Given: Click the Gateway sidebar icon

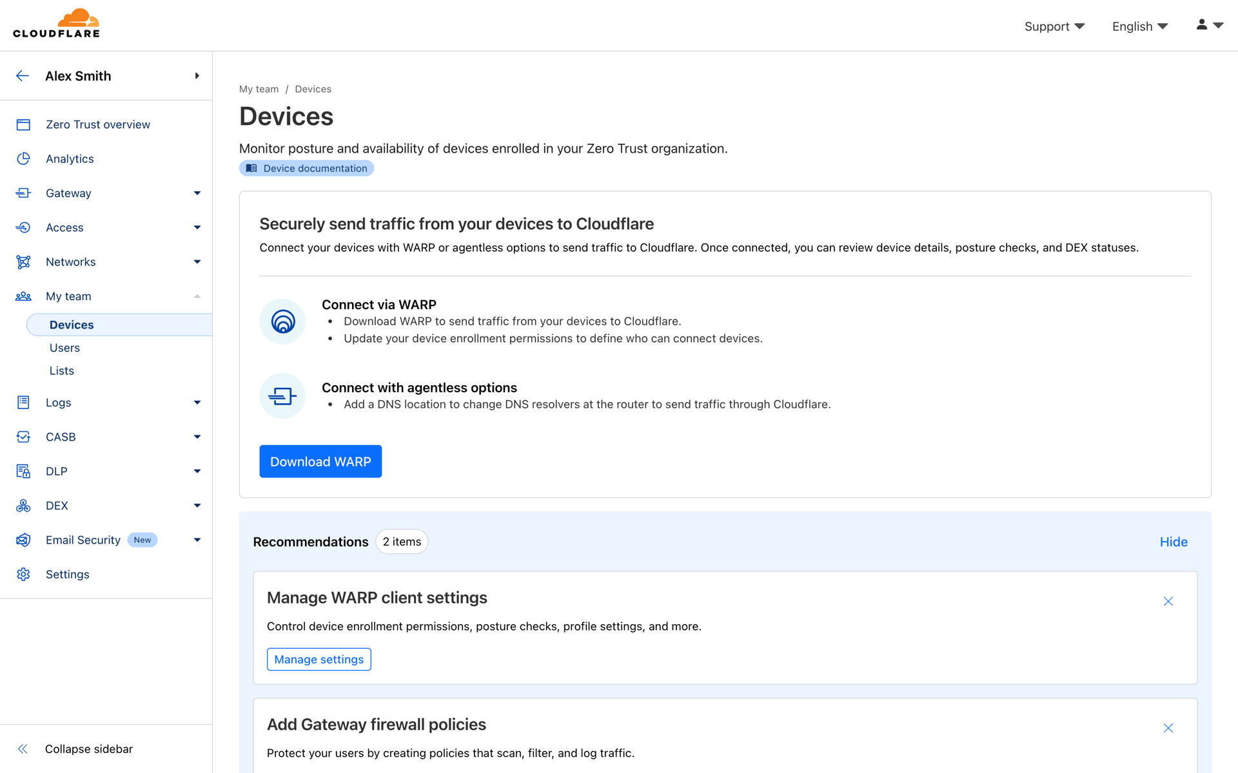Looking at the screenshot, I should click(23, 193).
